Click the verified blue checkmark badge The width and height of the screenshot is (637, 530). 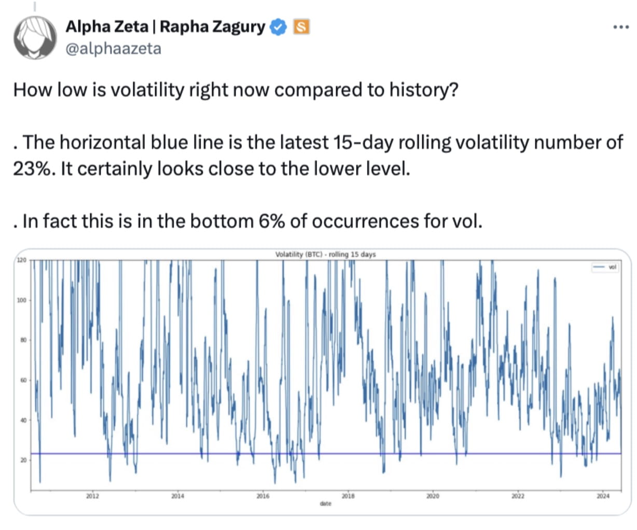[278, 26]
